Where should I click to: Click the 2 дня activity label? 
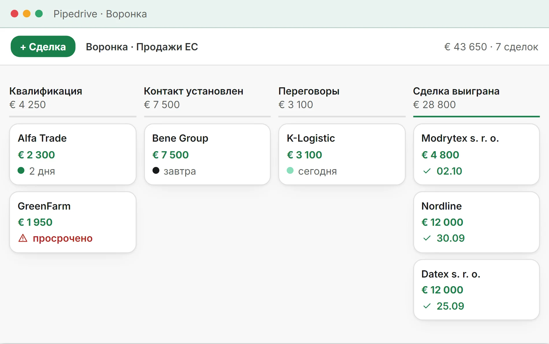(42, 171)
